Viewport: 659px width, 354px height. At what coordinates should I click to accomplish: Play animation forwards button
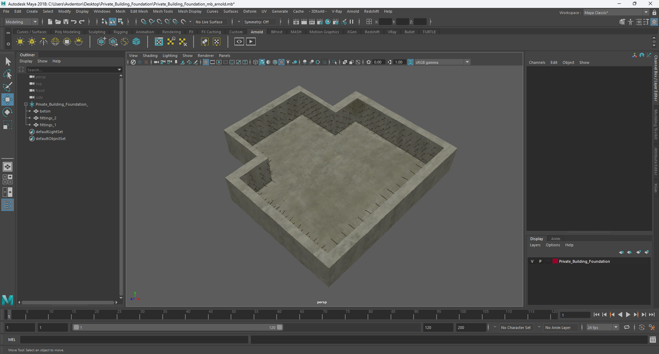628,315
